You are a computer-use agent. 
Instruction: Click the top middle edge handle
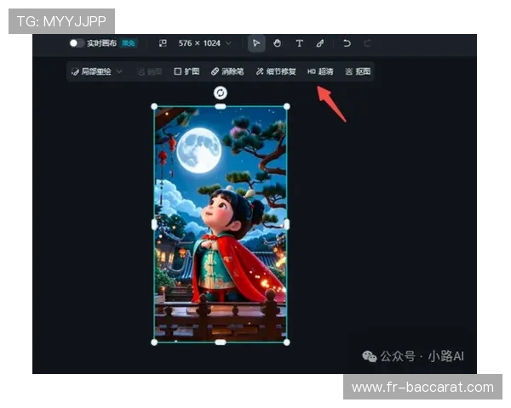pyautogui.click(x=221, y=106)
